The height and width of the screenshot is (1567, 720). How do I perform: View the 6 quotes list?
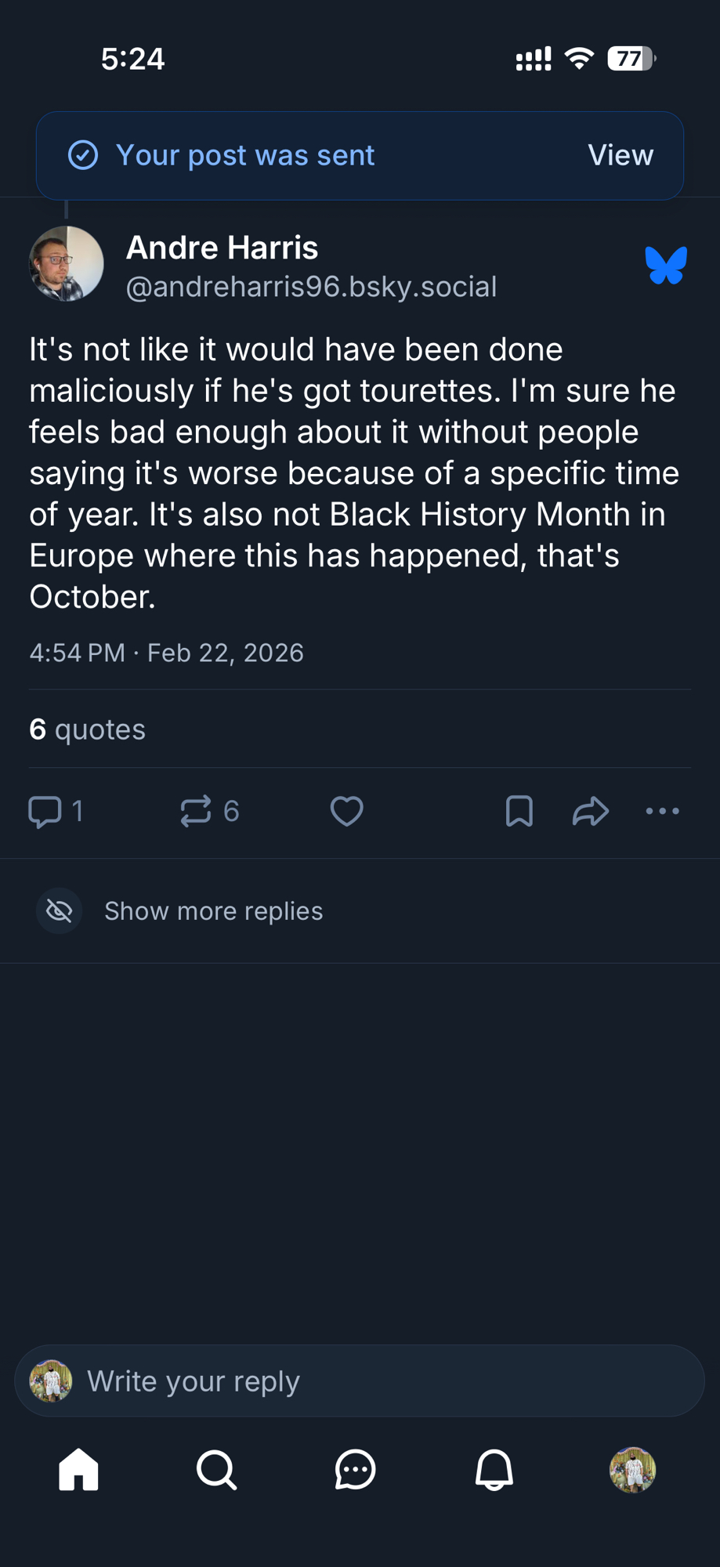(87, 729)
